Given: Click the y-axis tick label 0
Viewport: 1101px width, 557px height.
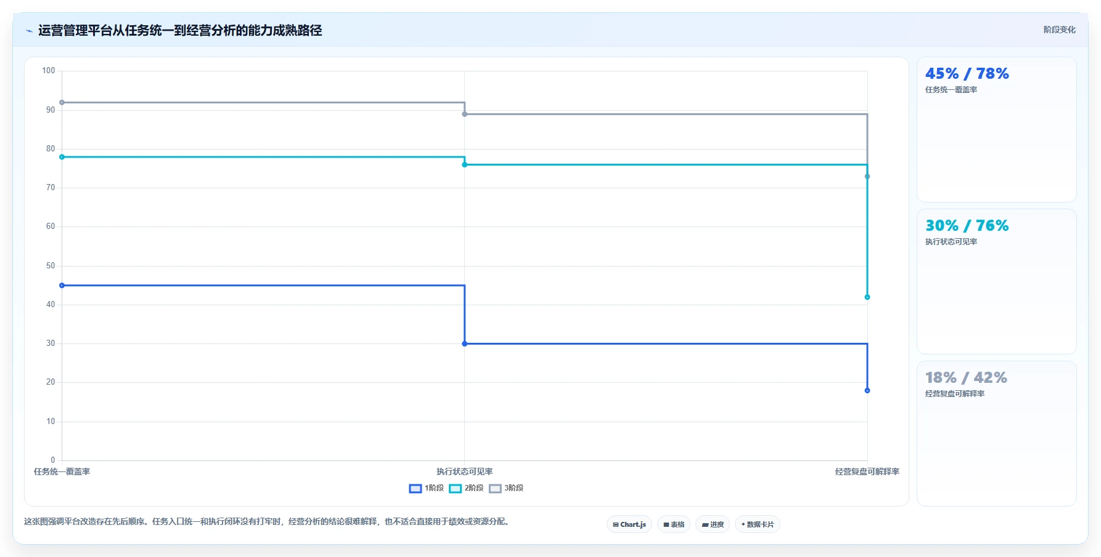Looking at the screenshot, I should (53, 460).
